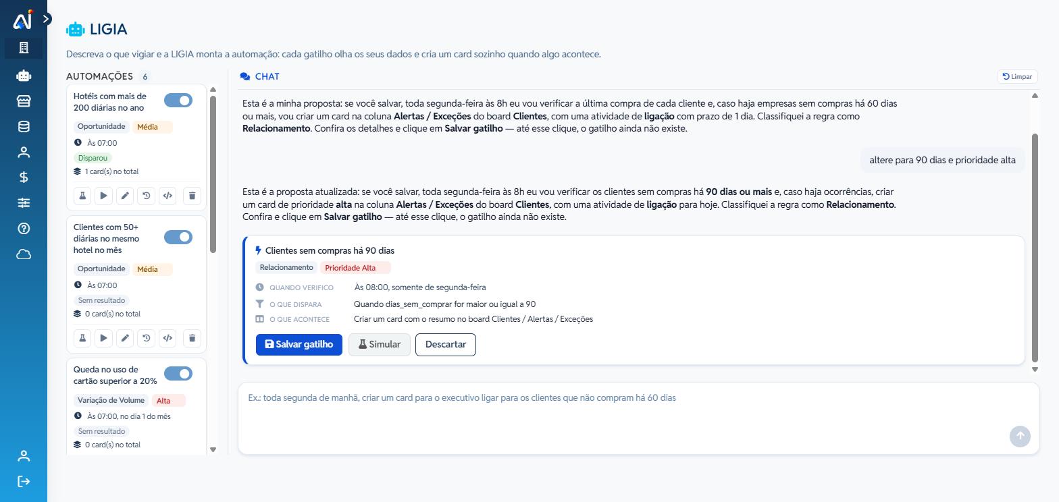The width and height of the screenshot is (1059, 502).
Task: Open the database icon in sidebar
Action: [24, 126]
